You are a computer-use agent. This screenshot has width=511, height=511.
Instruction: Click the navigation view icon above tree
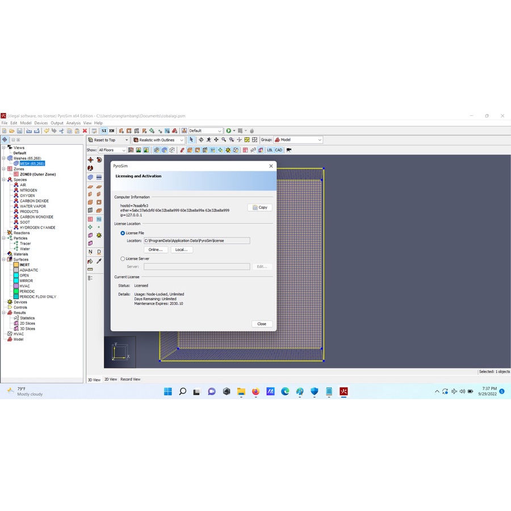[5, 140]
